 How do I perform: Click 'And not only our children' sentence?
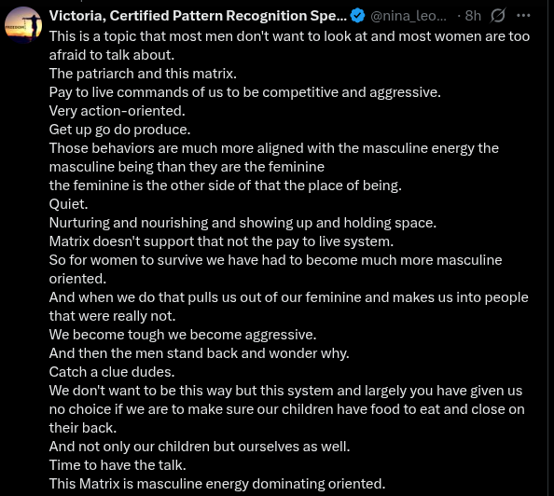200,447
